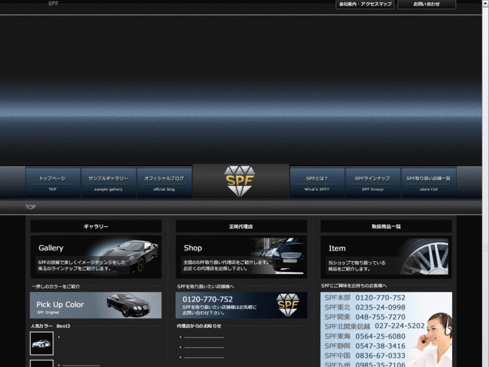Image resolution: width=489 pixels, height=367 pixels.
Task: Click the SPFを取り扱いたい店舗様へ heading
Action: (x=206, y=286)
